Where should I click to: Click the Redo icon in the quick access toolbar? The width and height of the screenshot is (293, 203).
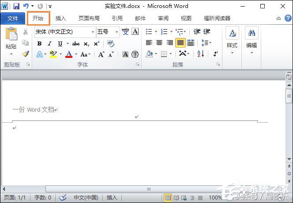click(40, 6)
